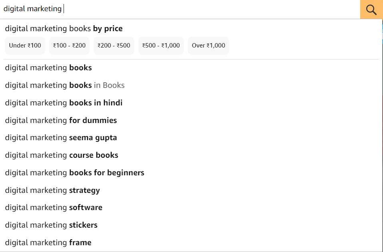Click digital marketing books by price heading
This screenshot has height=252, width=383.
coord(64,29)
